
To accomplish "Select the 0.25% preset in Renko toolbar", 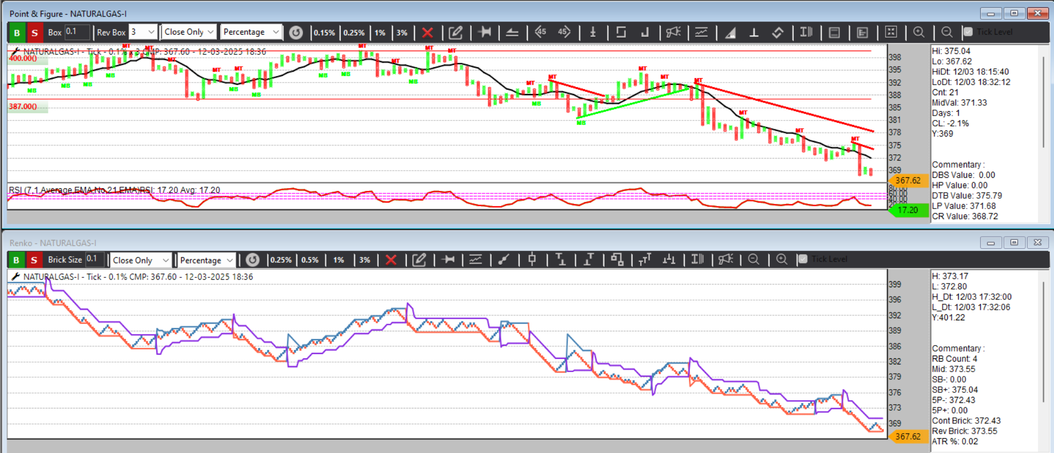I will (x=281, y=260).
